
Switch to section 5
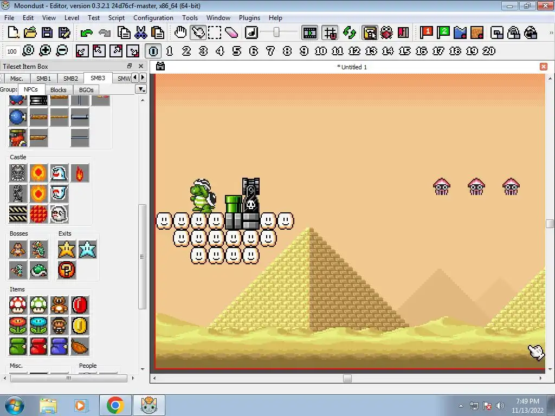(x=236, y=51)
